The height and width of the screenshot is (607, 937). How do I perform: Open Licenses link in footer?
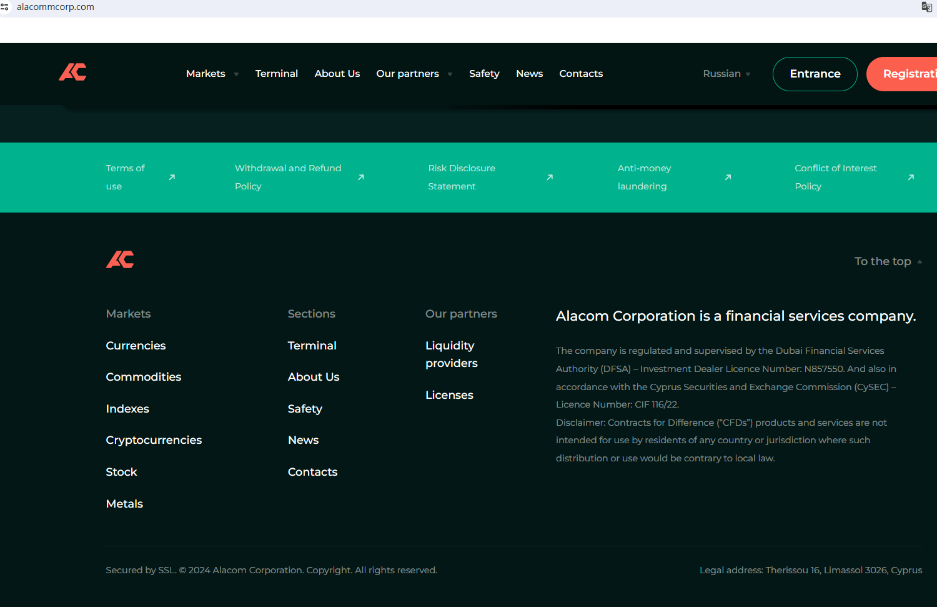point(449,395)
